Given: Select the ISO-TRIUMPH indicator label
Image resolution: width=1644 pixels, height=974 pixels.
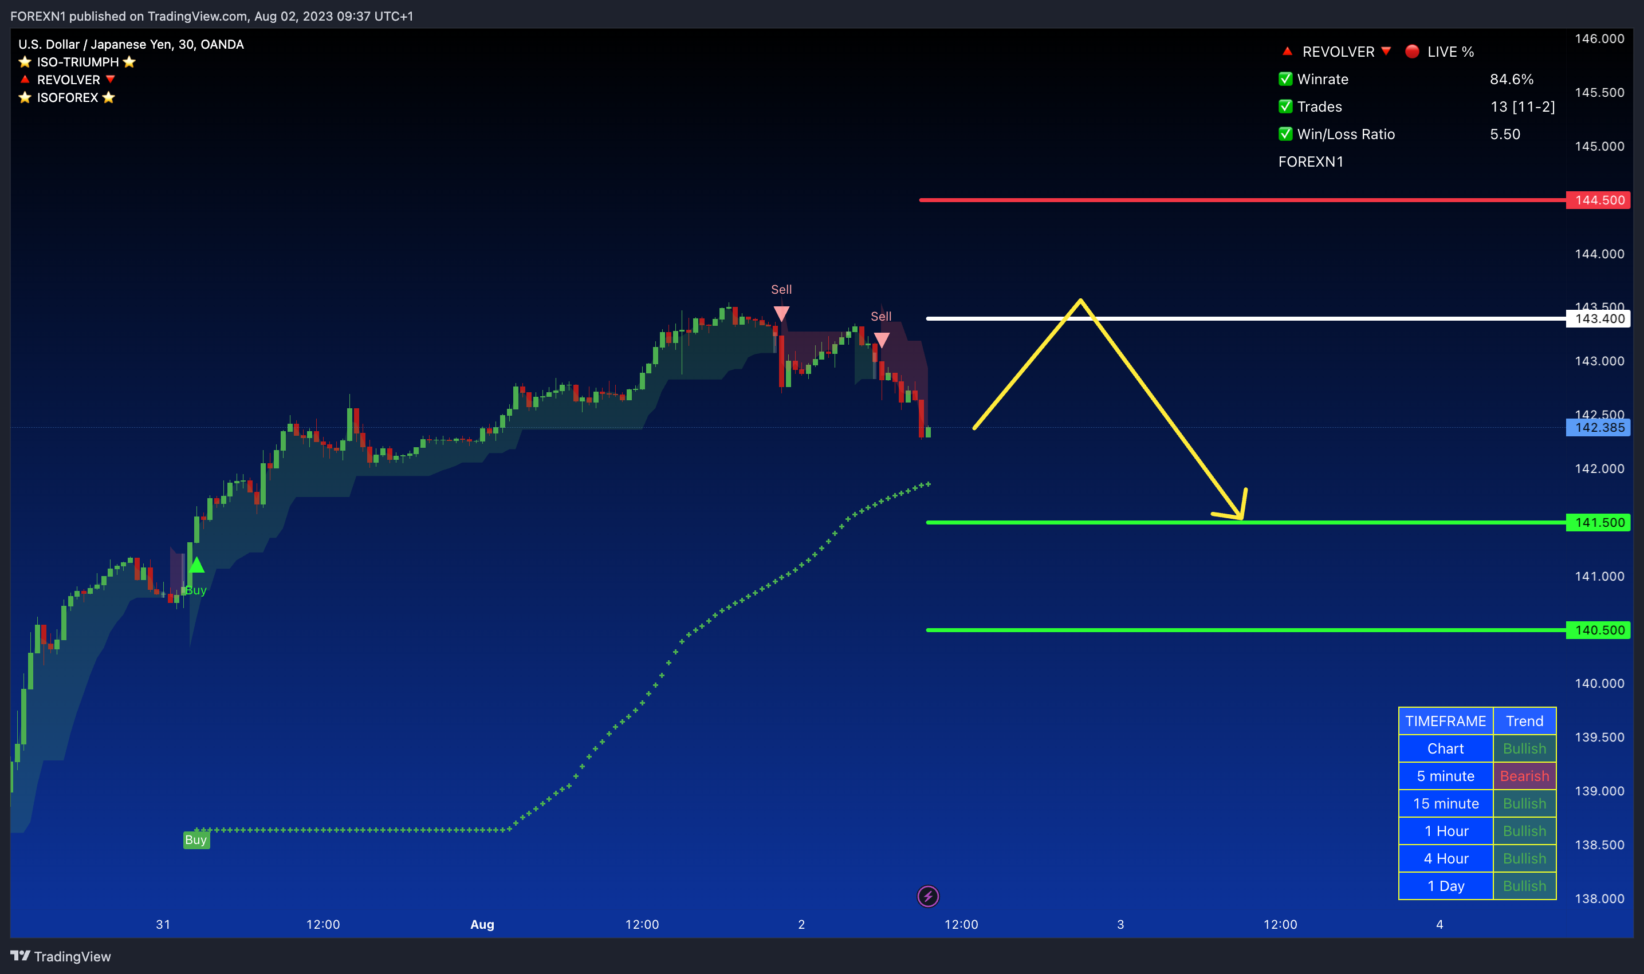Looking at the screenshot, I should point(77,62).
